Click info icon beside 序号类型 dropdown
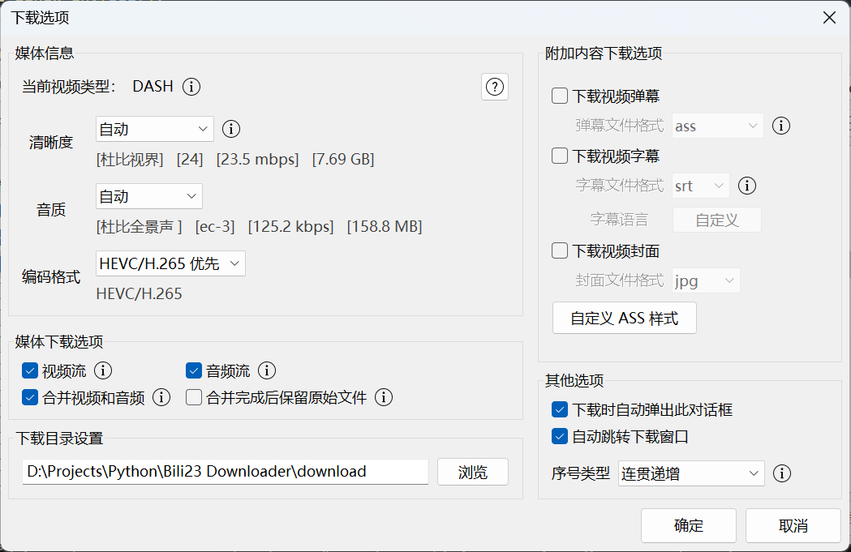851x552 pixels. click(x=781, y=473)
